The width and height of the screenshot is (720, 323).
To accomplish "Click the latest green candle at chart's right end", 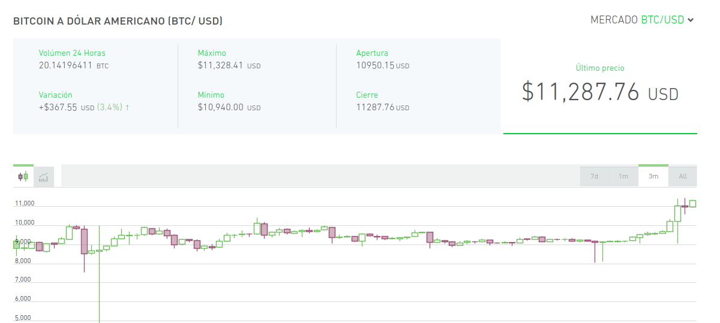I will tap(692, 204).
